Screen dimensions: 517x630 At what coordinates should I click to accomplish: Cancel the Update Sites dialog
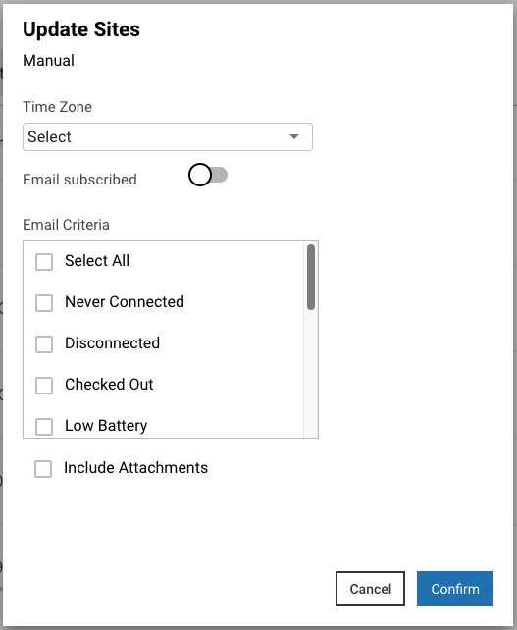click(x=370, y=589)
